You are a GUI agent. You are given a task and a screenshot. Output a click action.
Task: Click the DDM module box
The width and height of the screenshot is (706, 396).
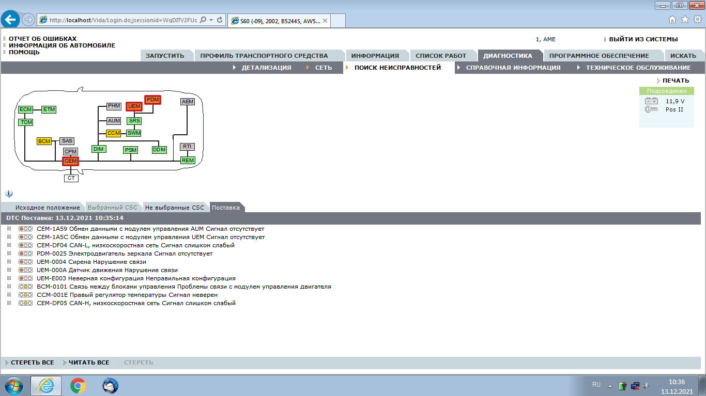coord(159,150)
